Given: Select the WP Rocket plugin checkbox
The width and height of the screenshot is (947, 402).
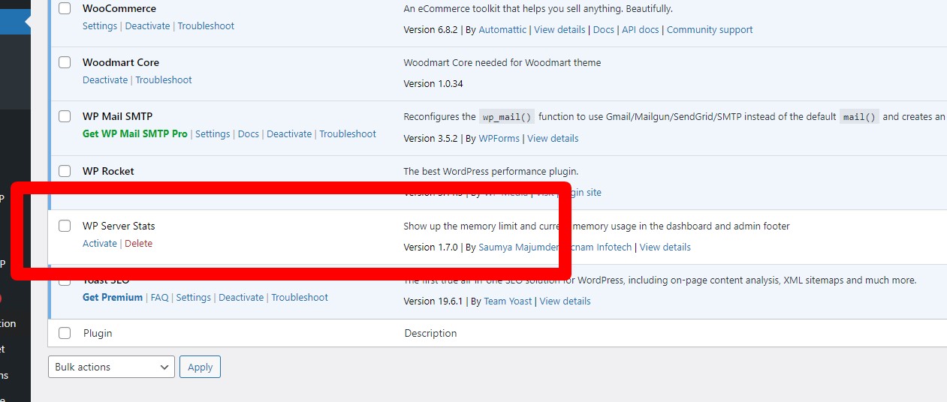Looking at the screenshot, I should (x=65, y=171).
